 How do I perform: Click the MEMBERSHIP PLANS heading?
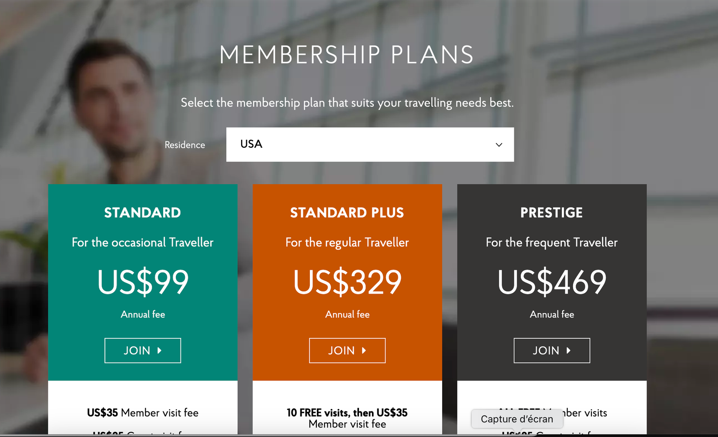(x=347, y=54)
